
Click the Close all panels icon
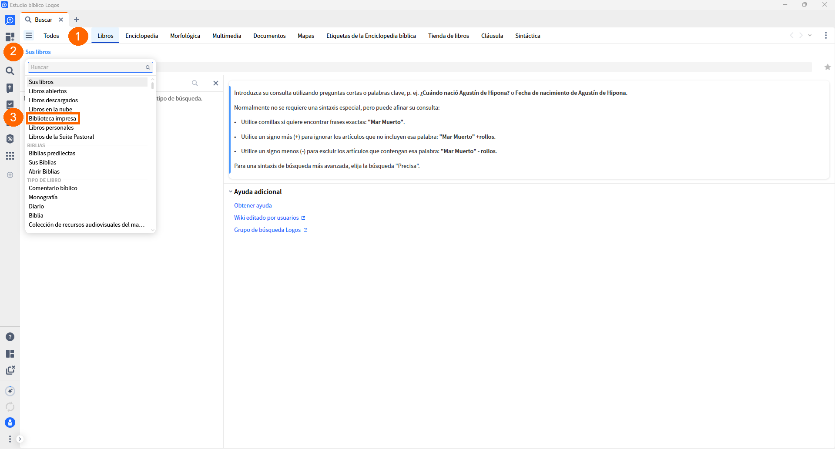(10, 370)
